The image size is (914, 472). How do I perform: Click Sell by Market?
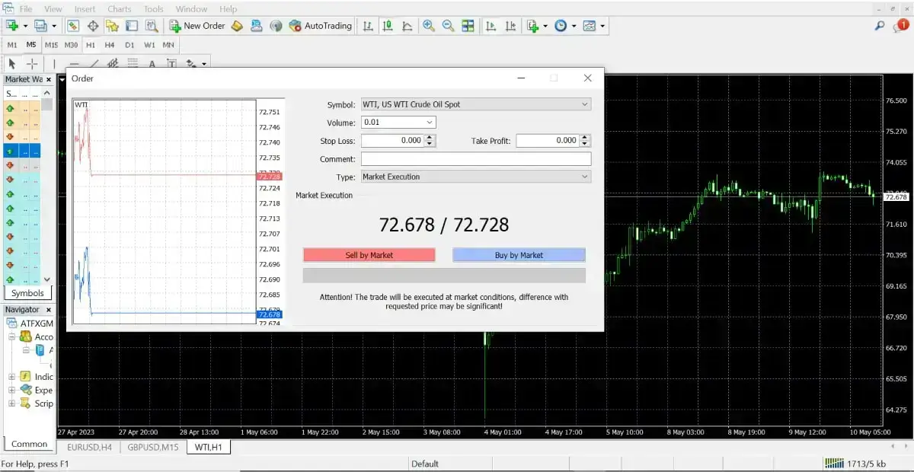click(369, 254)
